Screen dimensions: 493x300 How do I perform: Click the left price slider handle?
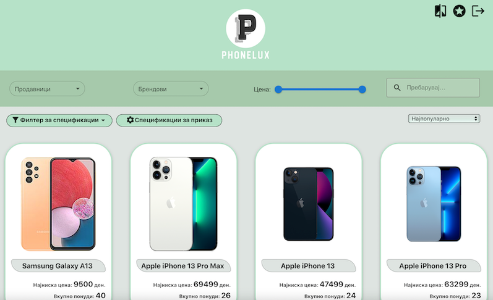(x=278, y=90)
